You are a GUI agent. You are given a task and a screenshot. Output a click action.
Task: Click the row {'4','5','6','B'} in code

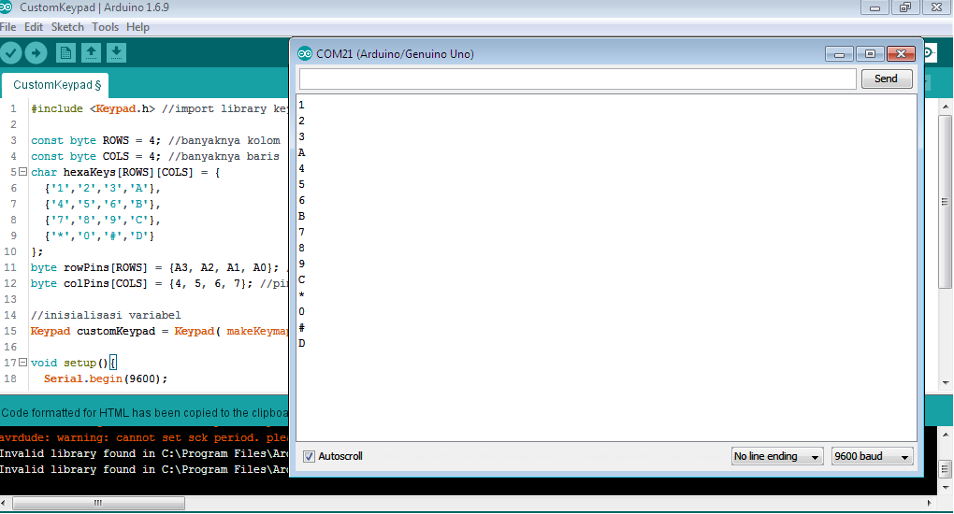[102, 204]
